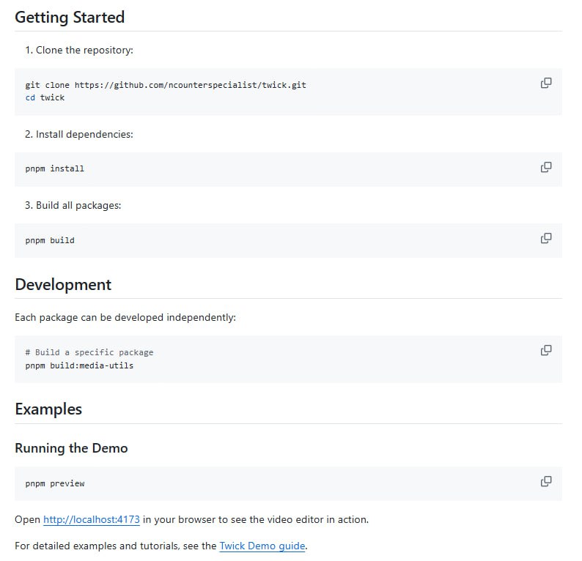Screen dimensions: 582x561
Task: Click the '# Build a specific package' comment
Action: tap(89, 352)
